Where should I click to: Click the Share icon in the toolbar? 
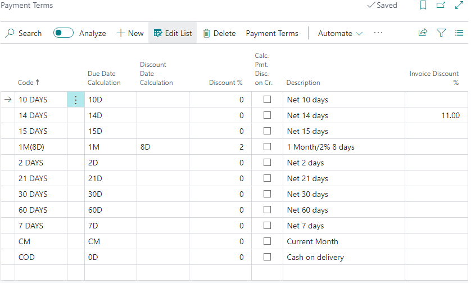[423, 33]
